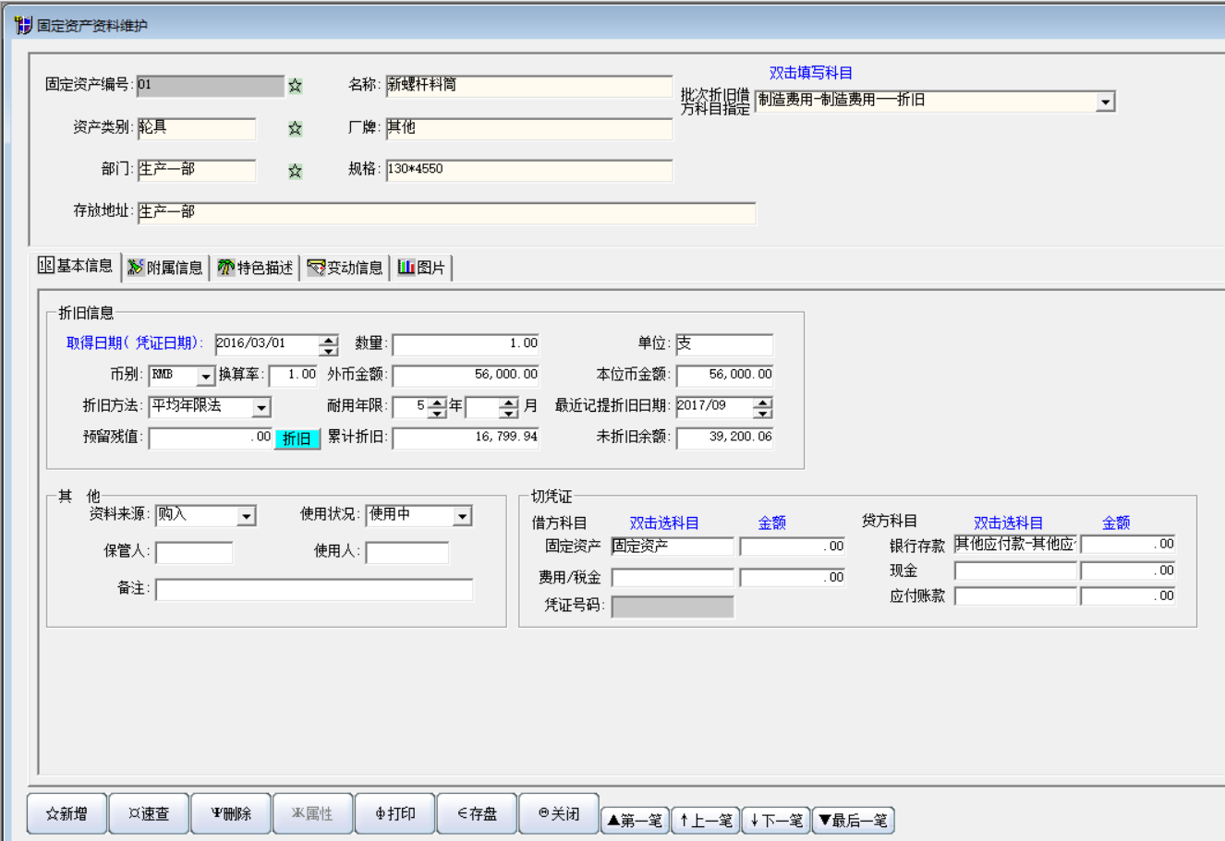Go to 上一笔 record
Image resolution: width=1225 pixels, height=841 pixels.
click(x=706, y=820)
